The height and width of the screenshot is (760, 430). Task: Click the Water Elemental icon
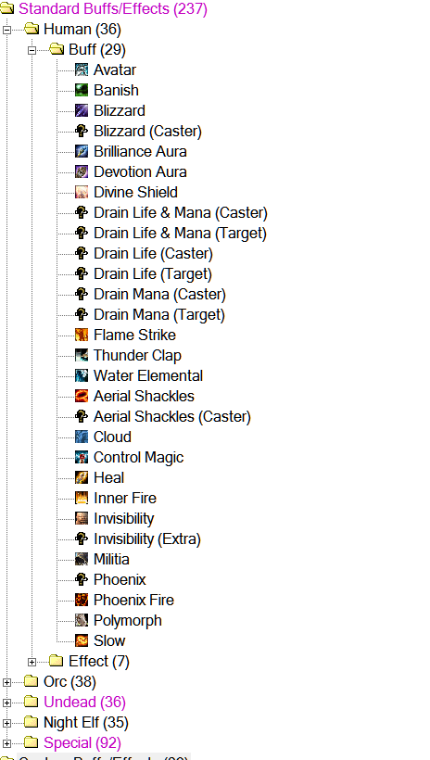pyautogui.click(x=82, y=375)
